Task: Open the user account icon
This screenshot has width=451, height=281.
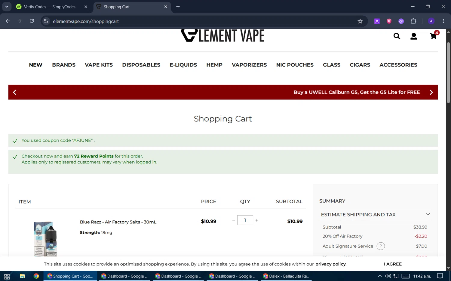Action: click(x=414, y=36)
